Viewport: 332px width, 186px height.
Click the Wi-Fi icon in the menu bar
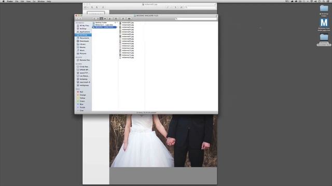click(311, 1)
